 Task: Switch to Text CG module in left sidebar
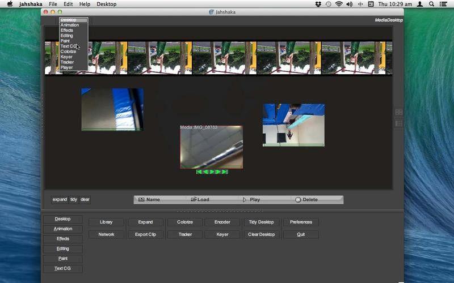tap(63, 268)
